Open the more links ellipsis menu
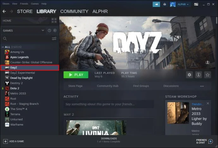218x148 pixels. coord(202,86)
